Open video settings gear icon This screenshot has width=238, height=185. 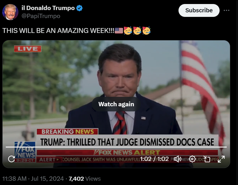click(x=192, y=159)
